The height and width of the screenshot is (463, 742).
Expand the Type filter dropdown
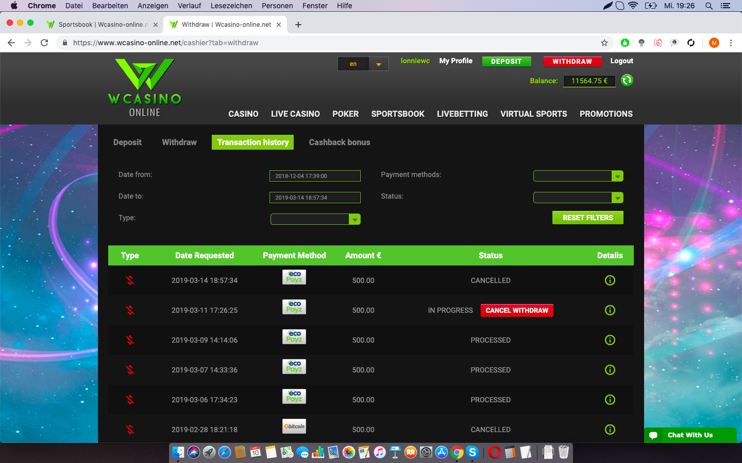(315, 219)
